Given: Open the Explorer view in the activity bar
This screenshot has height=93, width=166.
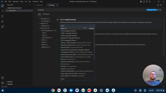Looking at the screenshot, I should (x=3, y=6).
